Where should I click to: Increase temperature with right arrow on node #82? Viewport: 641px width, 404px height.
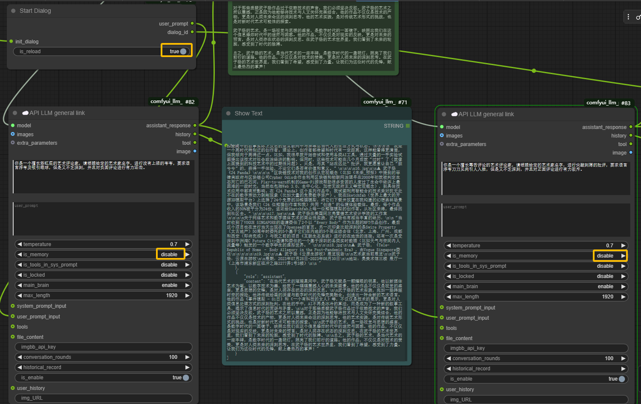(x=187, y=244)
